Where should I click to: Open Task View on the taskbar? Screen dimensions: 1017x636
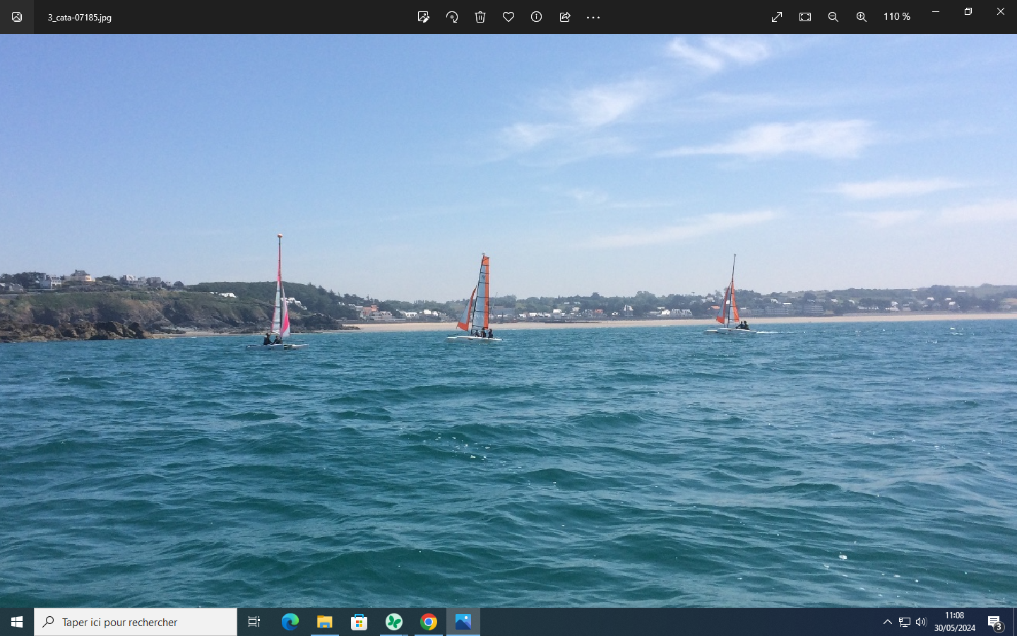[254, 622]
